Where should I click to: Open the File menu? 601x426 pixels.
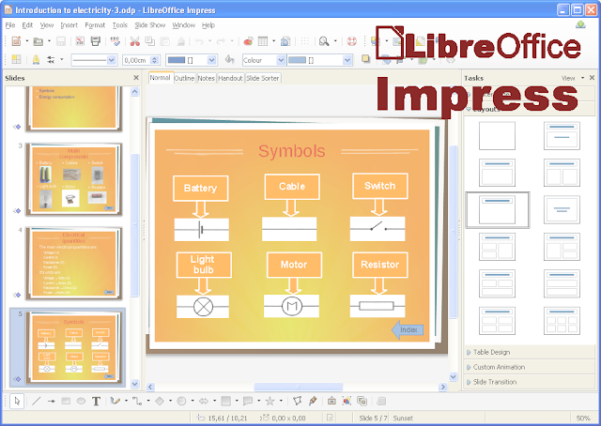[x=10, y=25]
